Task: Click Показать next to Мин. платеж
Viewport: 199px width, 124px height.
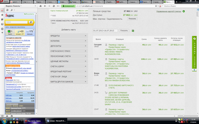Action: pyautogui.click(x=132, y=19)
